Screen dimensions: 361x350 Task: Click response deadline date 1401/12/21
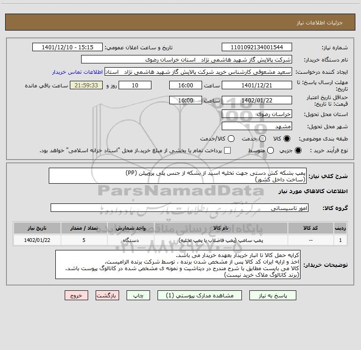(x=257, y=86)
